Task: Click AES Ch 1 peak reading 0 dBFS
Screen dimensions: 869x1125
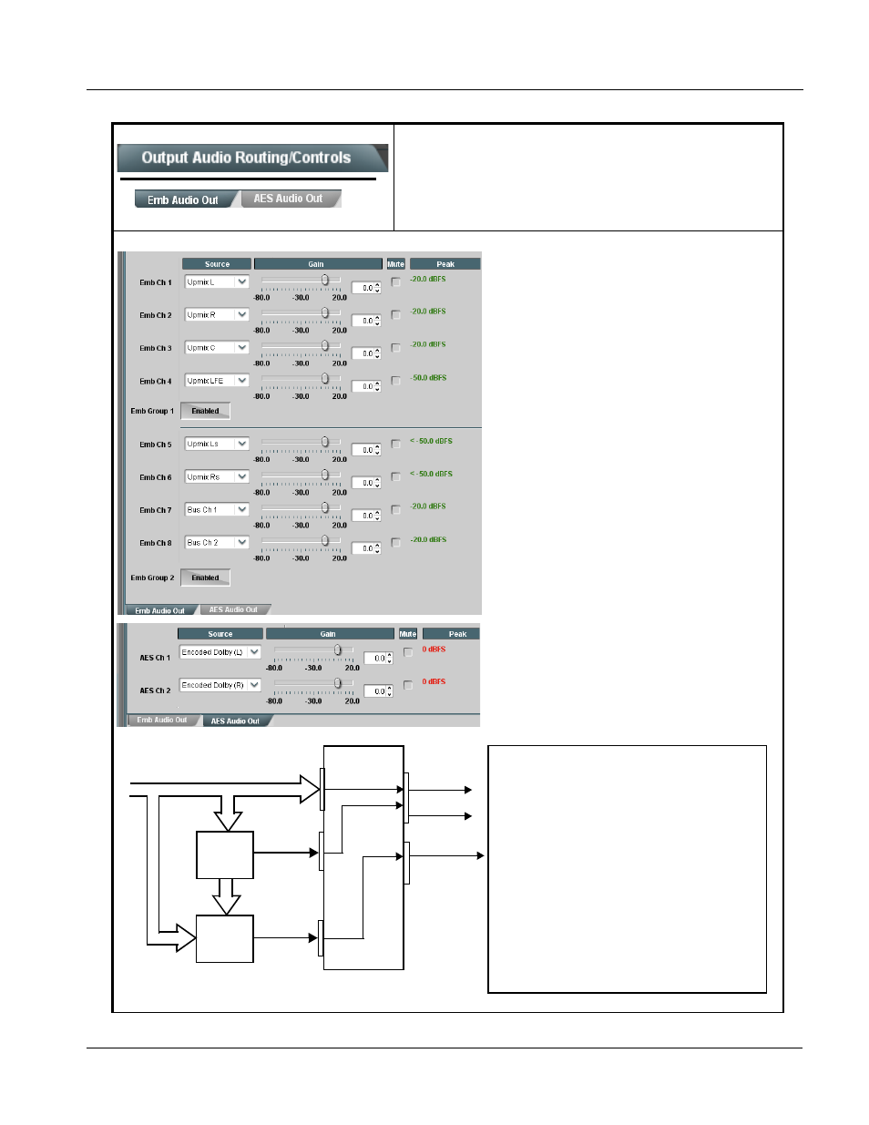Action: (x=434, y=649)
